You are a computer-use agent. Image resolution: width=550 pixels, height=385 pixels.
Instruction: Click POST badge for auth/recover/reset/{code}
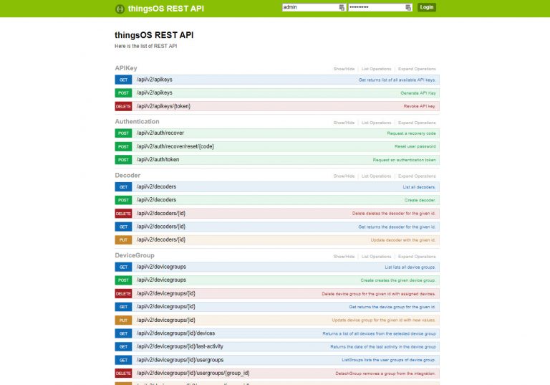pos(123,146)
